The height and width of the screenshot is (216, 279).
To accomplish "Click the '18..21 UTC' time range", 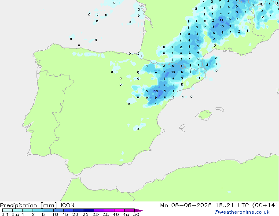I will [x=232, y=205].
